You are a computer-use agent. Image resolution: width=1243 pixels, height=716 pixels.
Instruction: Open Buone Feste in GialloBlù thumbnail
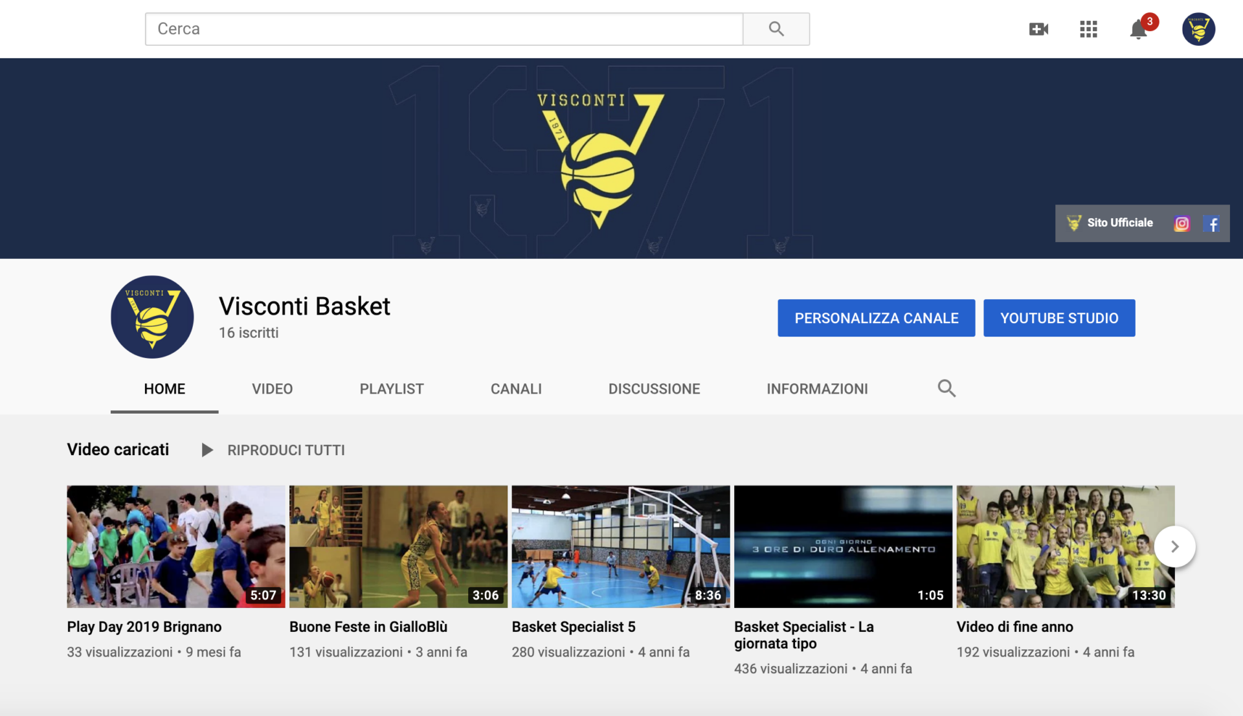click(x=398, y=546)
